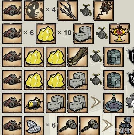Click the double chevron after the hammers

tap(107, 126)
